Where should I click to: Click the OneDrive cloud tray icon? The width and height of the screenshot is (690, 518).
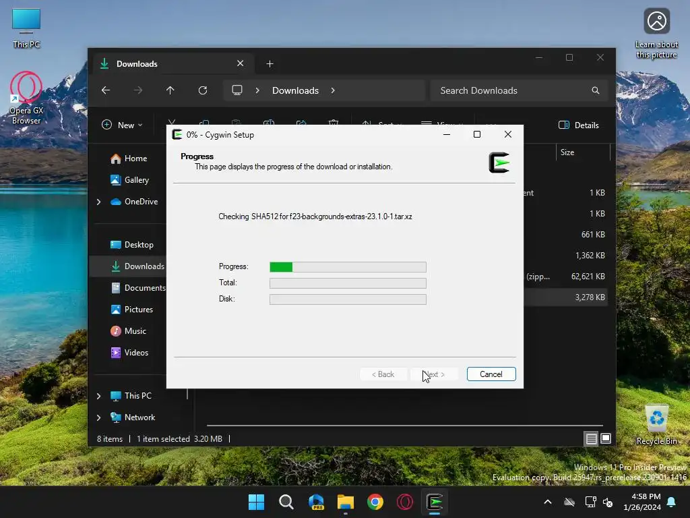coord(569,502)
